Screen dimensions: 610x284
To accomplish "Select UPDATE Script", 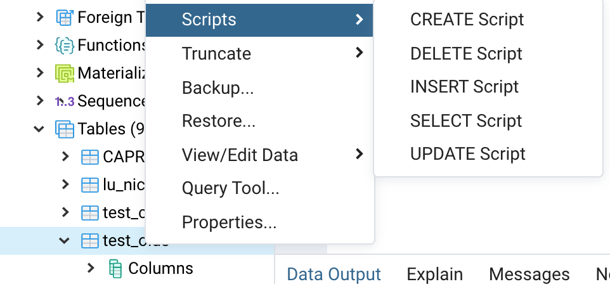I will point(488,154).
